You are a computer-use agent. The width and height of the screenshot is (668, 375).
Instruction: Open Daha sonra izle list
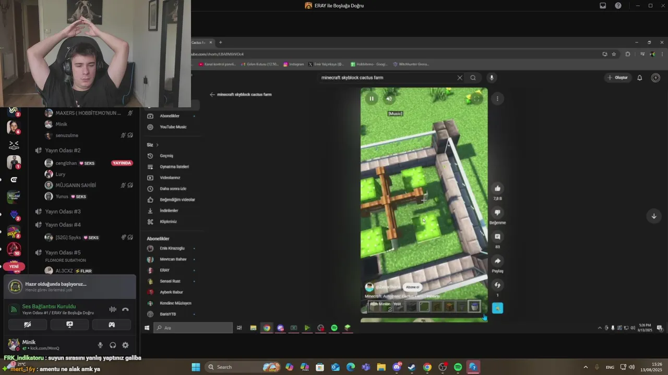pyautogui.click(x=173, y=189)
